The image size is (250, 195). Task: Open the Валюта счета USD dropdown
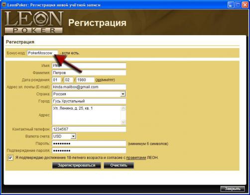73,136
